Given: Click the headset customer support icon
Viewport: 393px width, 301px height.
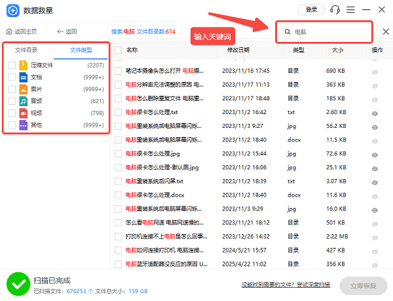Looking at the screenshot, I should (x=335, y=10).
